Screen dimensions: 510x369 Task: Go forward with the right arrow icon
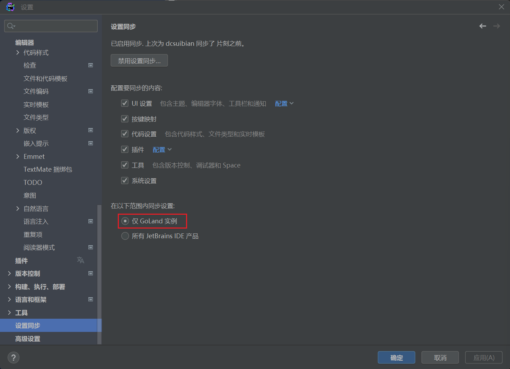click(496, 26)
